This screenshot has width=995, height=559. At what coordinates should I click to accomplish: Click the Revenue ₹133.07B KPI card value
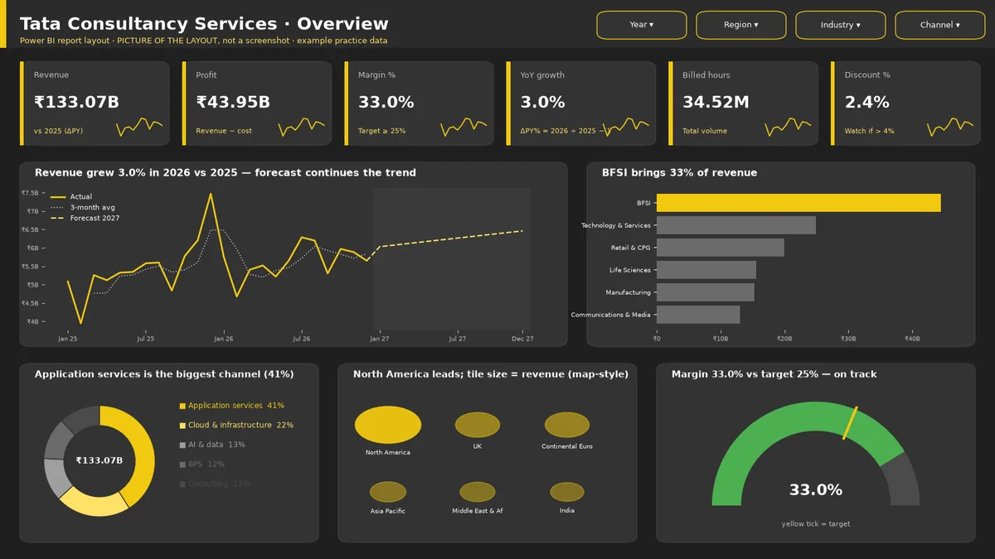click(x=76, y=103)
